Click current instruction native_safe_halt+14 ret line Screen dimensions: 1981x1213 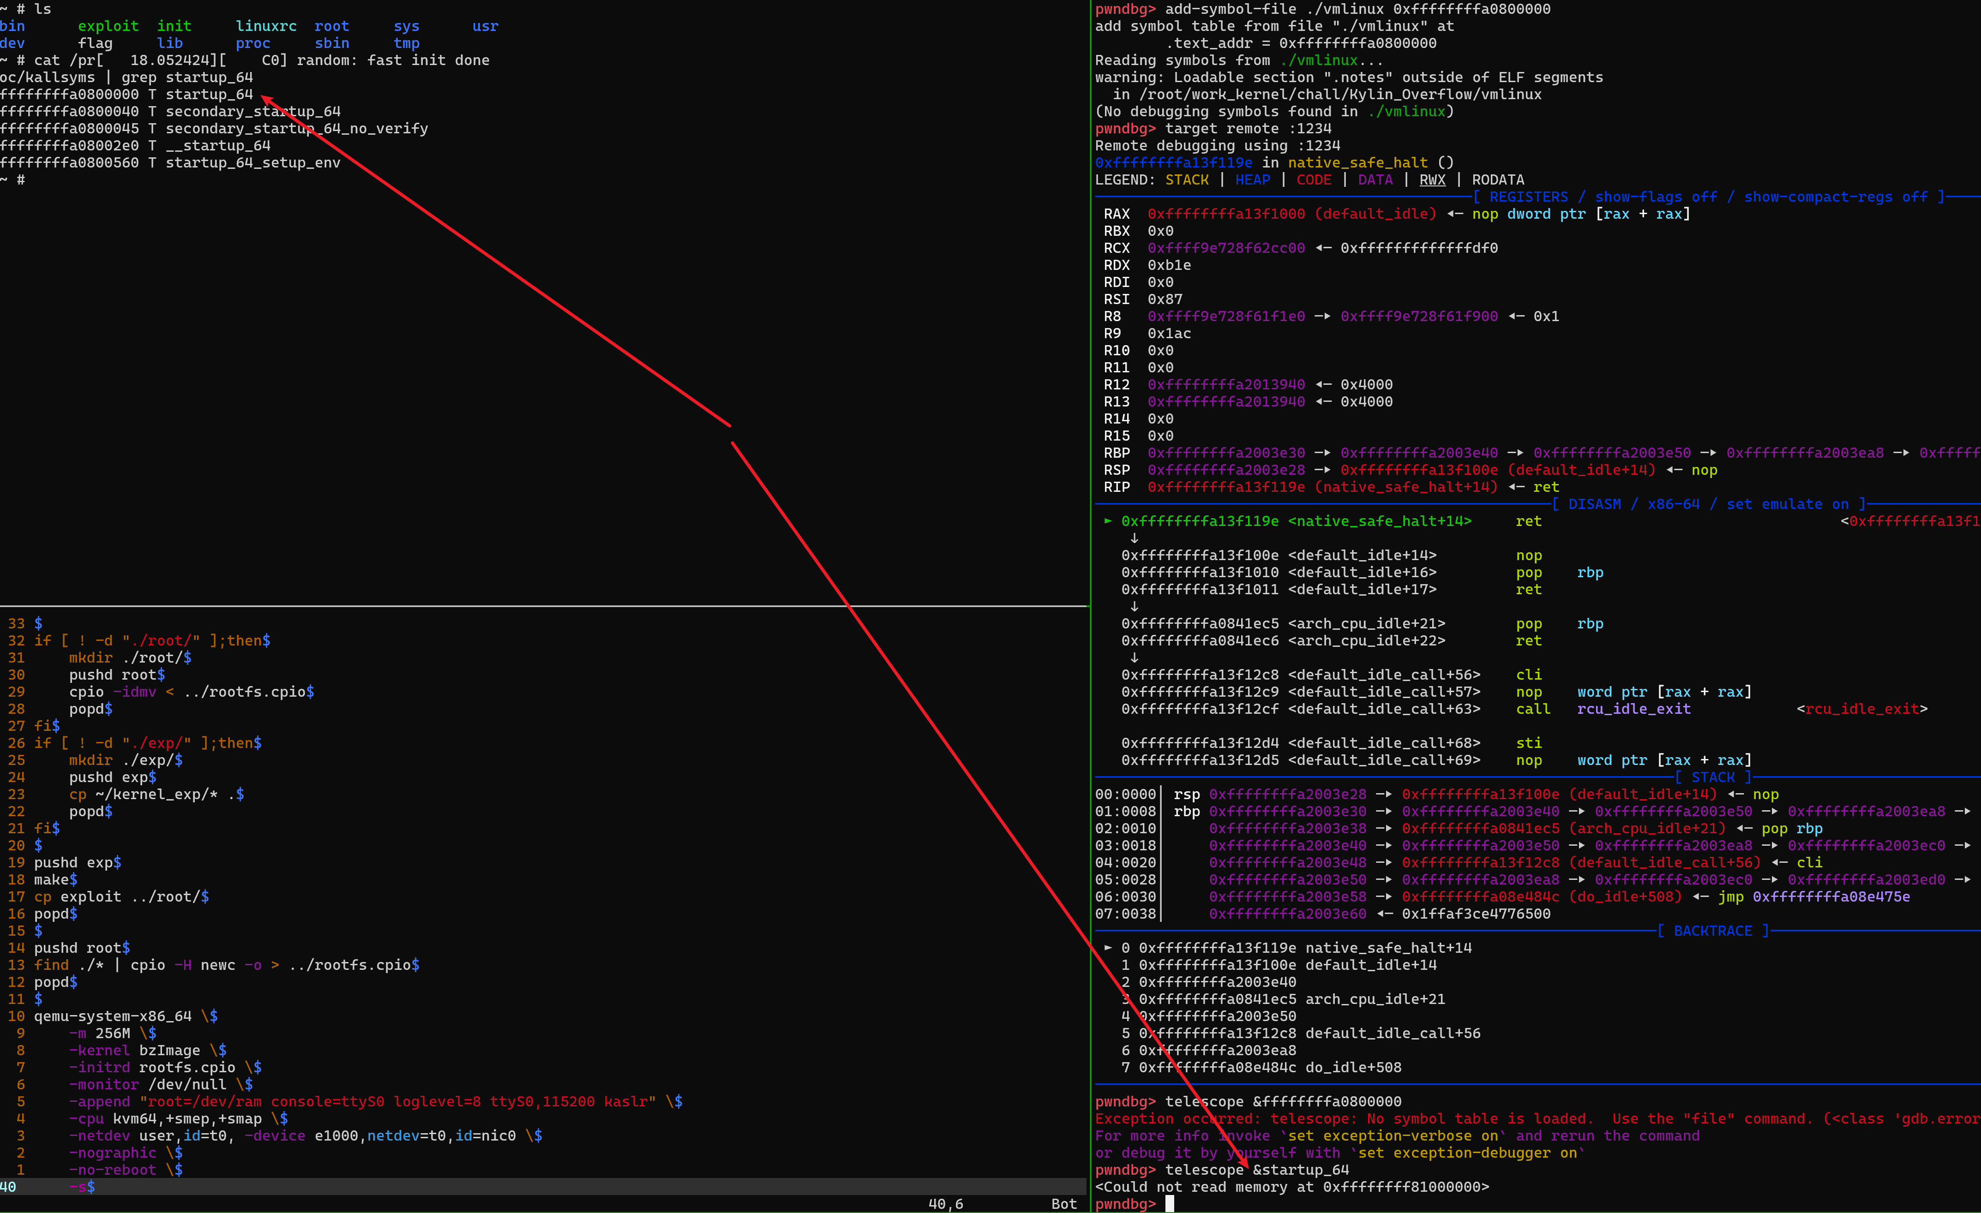(x=1332, y=521)
